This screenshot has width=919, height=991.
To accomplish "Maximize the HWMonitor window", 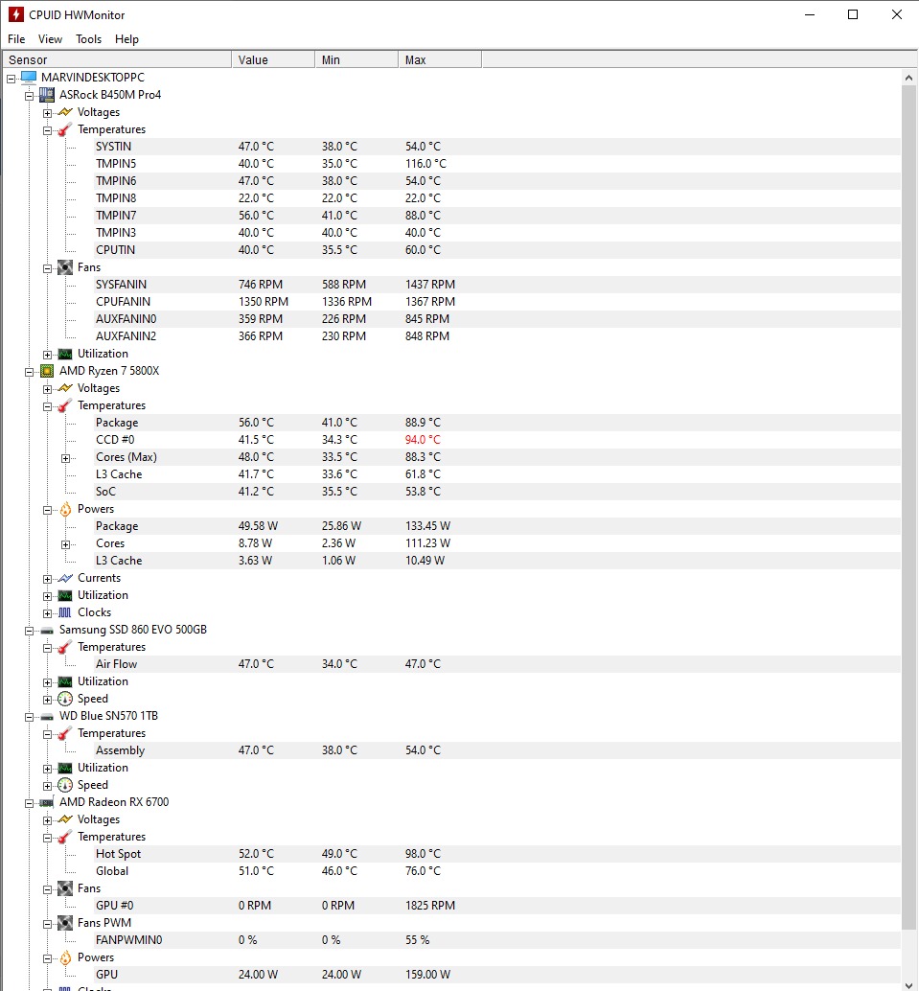I will coord(853,14).
